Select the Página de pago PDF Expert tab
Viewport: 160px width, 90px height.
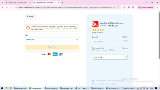point(45,2)
